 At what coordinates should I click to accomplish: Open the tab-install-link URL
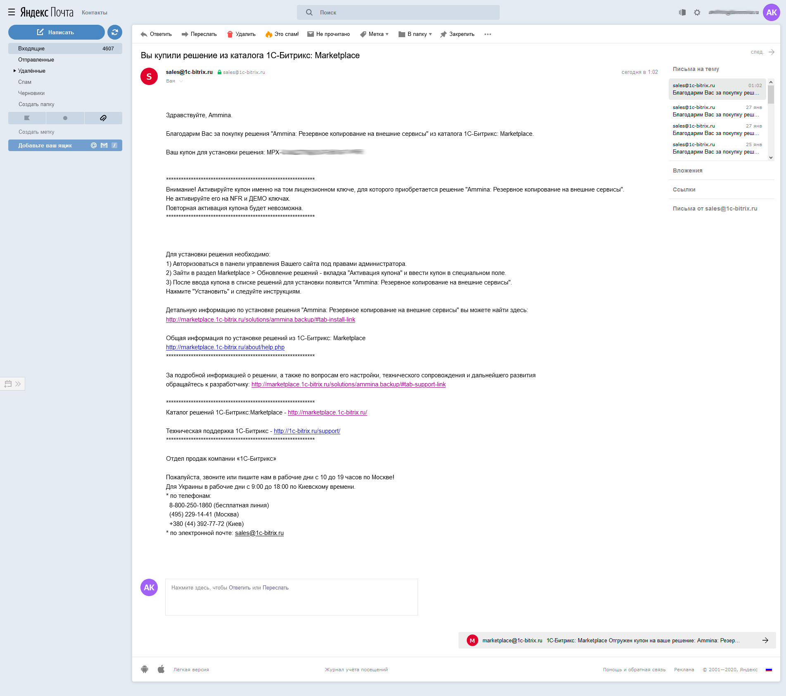click(x=261, y=320)
